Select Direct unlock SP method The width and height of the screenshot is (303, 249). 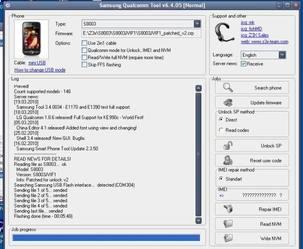pos(221,120)
